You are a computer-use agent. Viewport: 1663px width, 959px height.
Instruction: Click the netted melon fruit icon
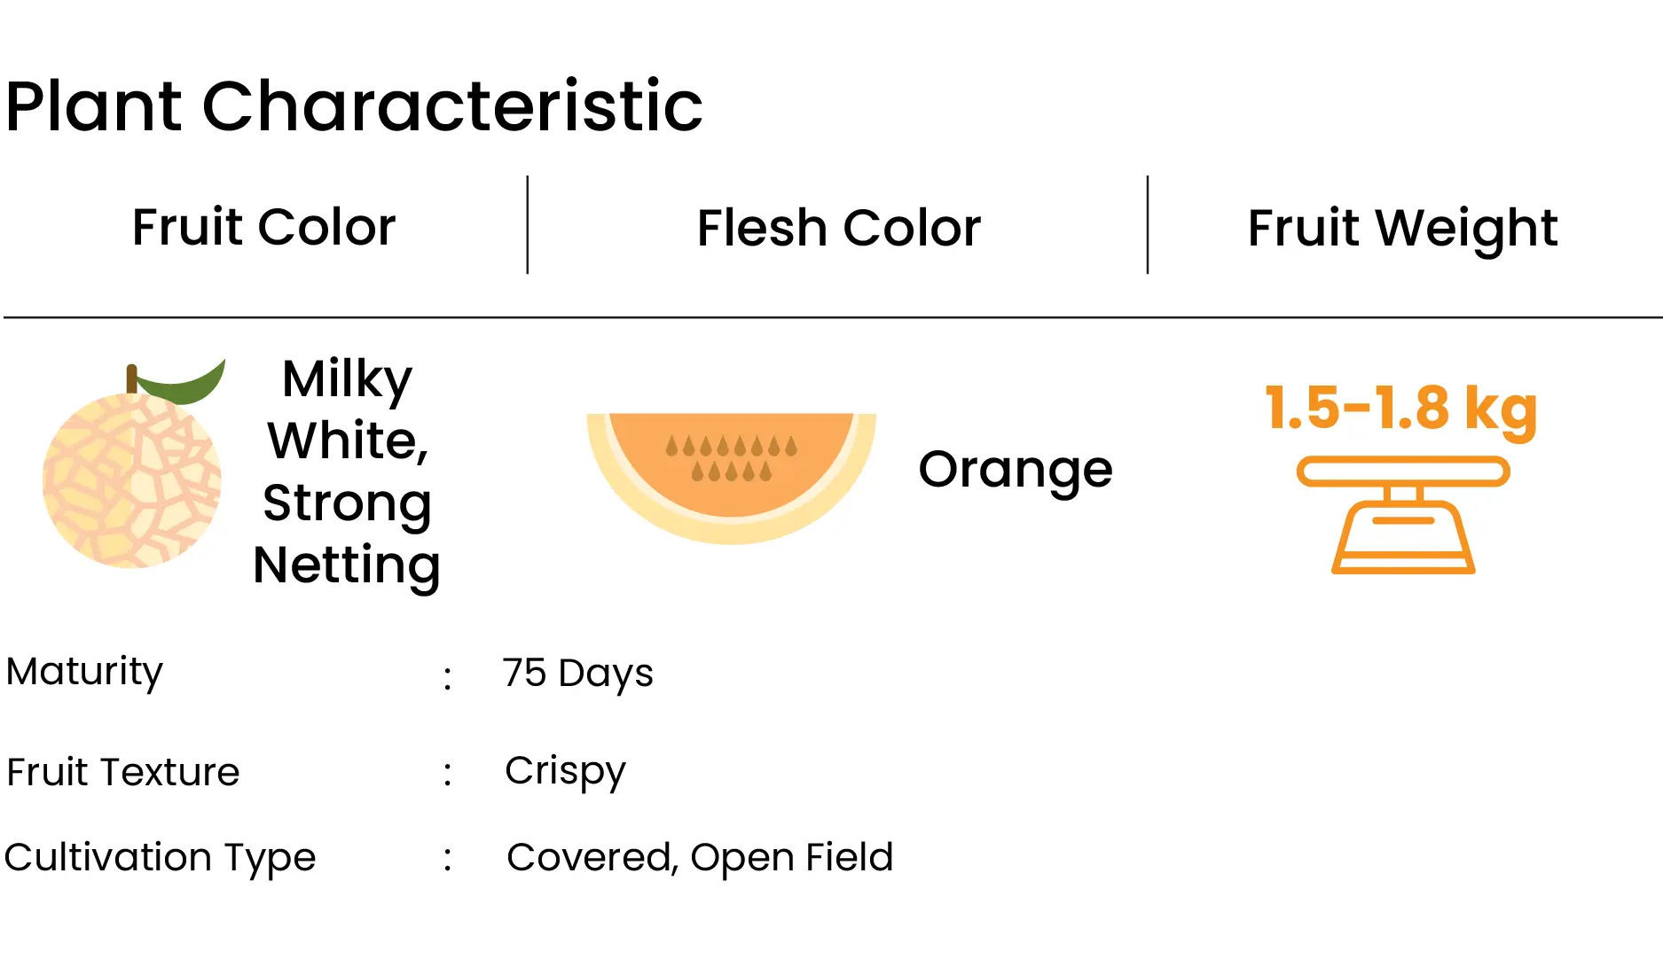[132, 465]
